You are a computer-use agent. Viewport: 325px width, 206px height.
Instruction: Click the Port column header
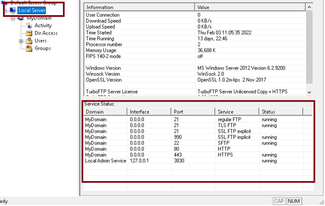tap(193, 112)
